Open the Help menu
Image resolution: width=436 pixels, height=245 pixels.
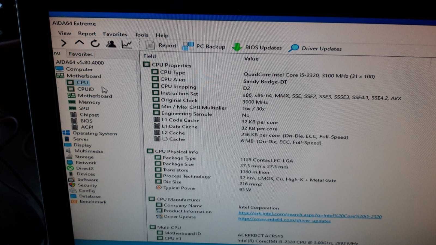tap(162, 35)
